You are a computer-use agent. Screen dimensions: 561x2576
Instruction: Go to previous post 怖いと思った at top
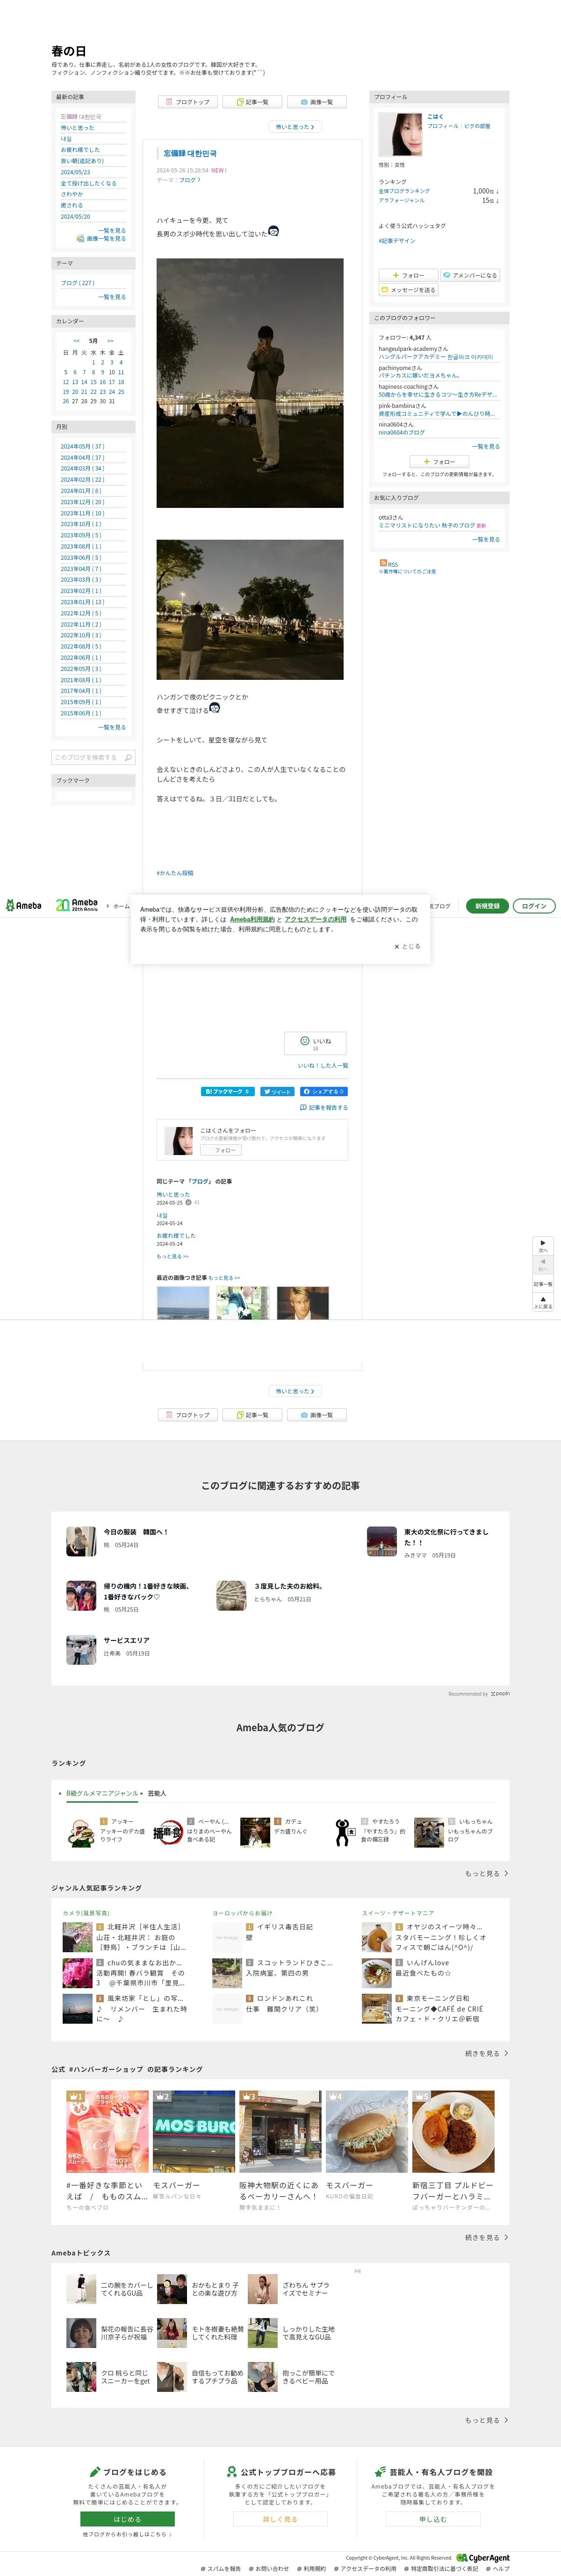(295, 127)
